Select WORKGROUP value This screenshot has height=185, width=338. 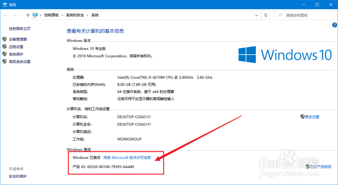point(129,139)
